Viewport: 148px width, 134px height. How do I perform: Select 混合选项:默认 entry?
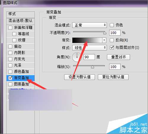[20, 21]
